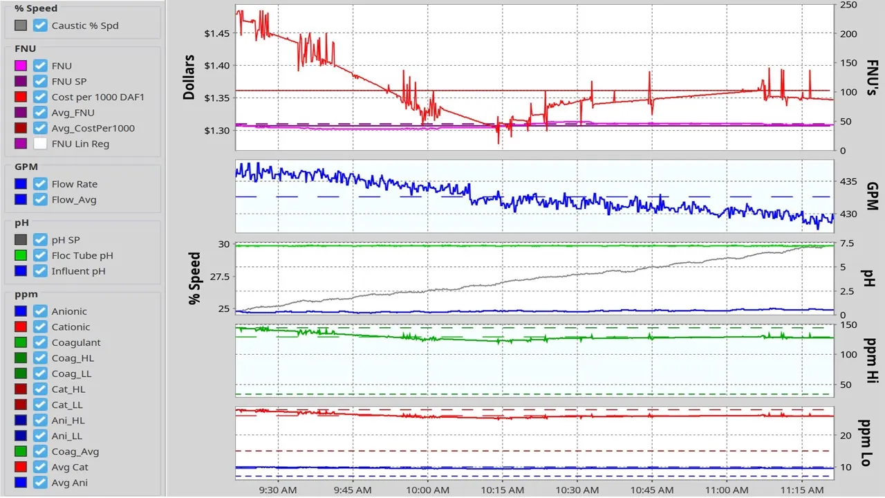Select the red Cationic color swatch
This screenshot has width=885, height=498.
click(x=21, y=327)
